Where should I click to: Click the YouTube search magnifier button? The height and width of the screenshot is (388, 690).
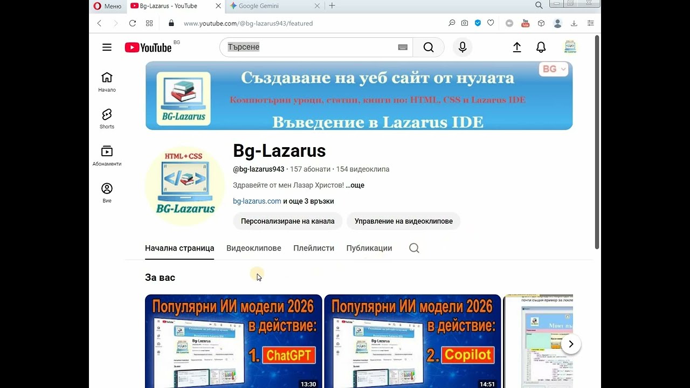point(429,47)
